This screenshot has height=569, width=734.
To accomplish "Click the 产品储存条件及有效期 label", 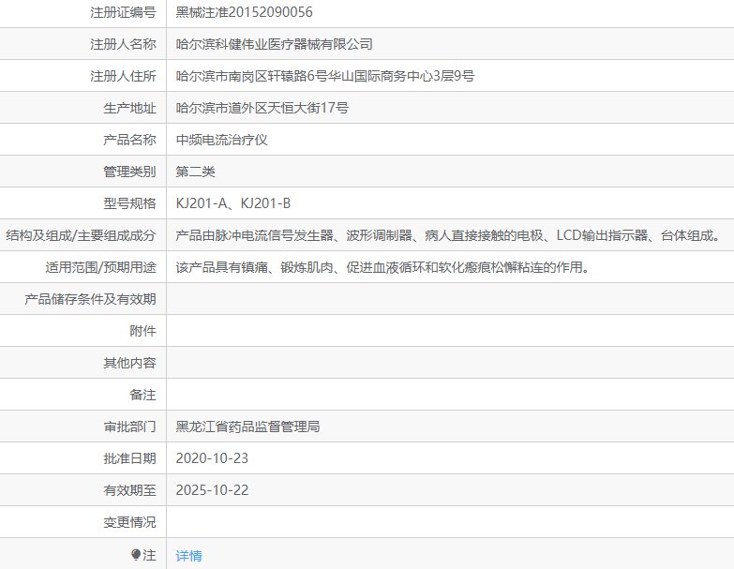I will click(x=90, y=299).
